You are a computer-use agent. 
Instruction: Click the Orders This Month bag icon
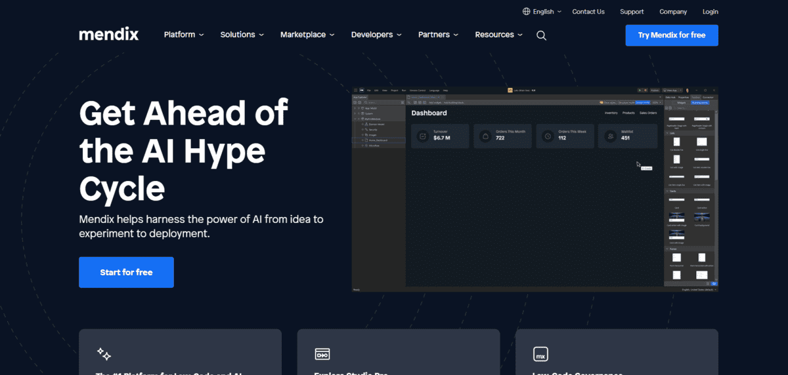point(485,136)
